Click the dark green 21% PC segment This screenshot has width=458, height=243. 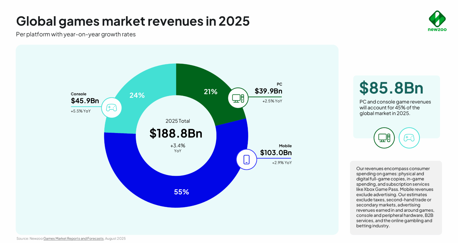[211, 92]
